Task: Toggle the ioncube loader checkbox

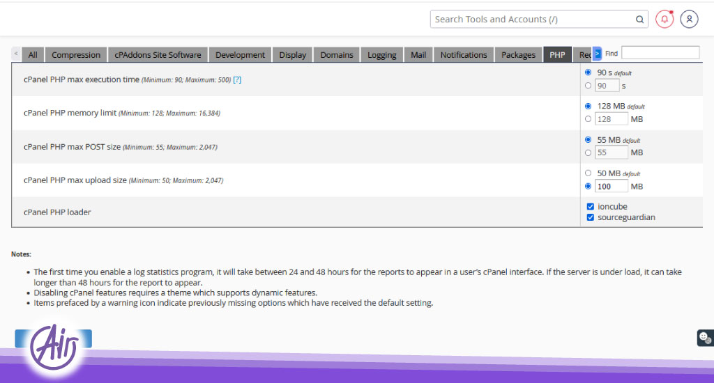Action: point(591,207)
